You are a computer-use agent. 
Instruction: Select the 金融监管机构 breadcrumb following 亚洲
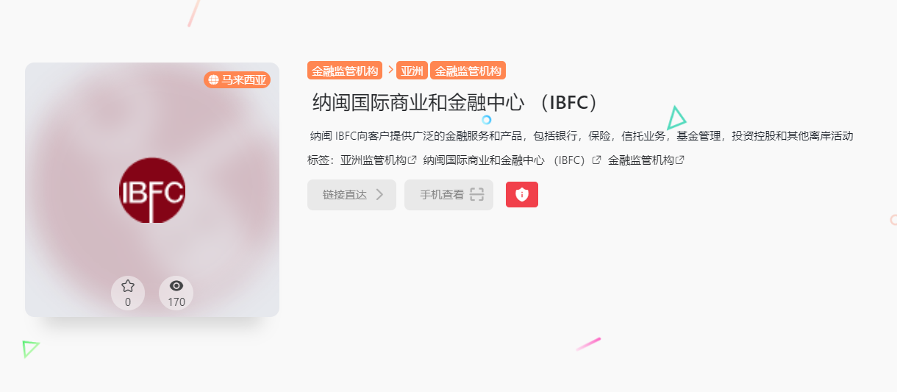click(x=468, y=71)
